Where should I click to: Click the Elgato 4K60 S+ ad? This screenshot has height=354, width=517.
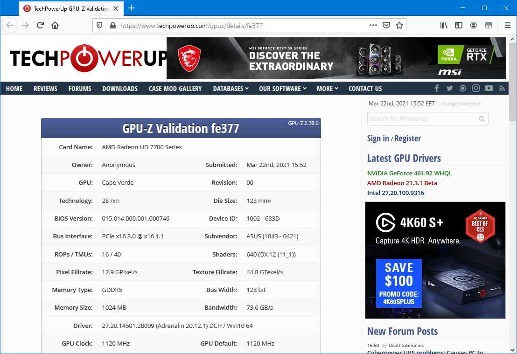435,260
